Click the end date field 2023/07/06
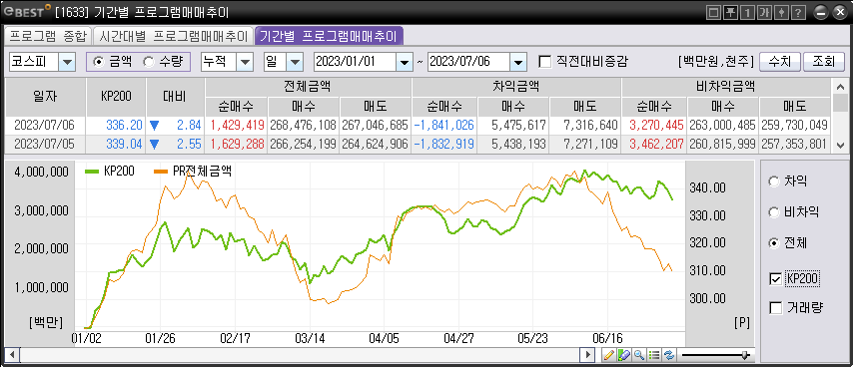Image resolution: width=853 pixels, height=367 pixels. click(468, 62)
